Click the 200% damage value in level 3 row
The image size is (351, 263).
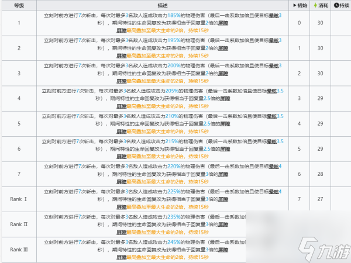pos(174,65)
